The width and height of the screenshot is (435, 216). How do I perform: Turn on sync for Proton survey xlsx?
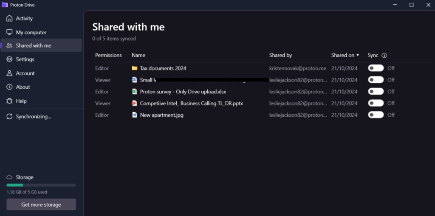tap(376, 92)
